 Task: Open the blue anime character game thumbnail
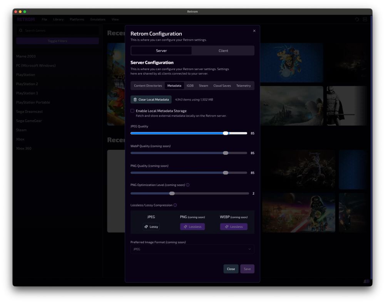291,63
